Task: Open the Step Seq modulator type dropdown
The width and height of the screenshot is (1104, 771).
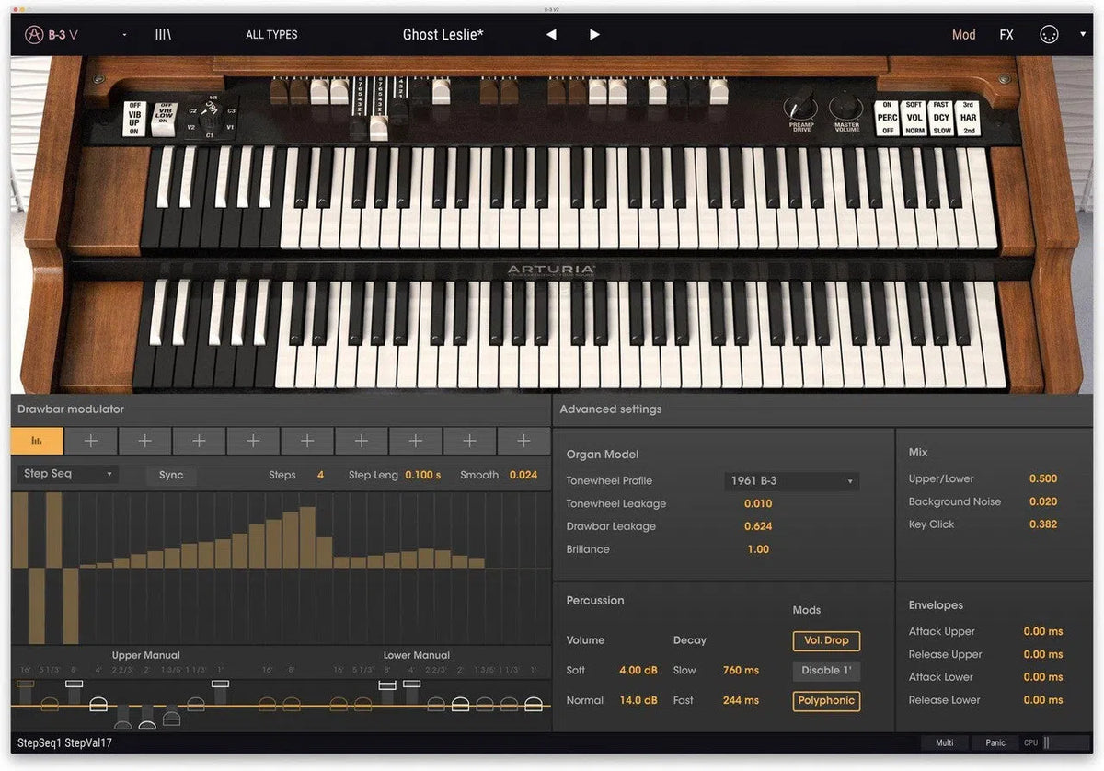Action: [x=67, y=475]
